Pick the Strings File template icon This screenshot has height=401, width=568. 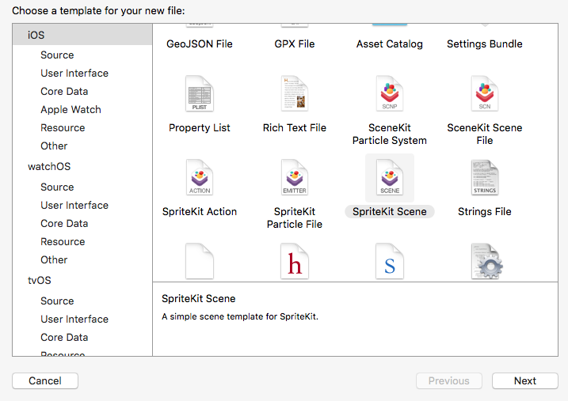(x=485, y=177)
